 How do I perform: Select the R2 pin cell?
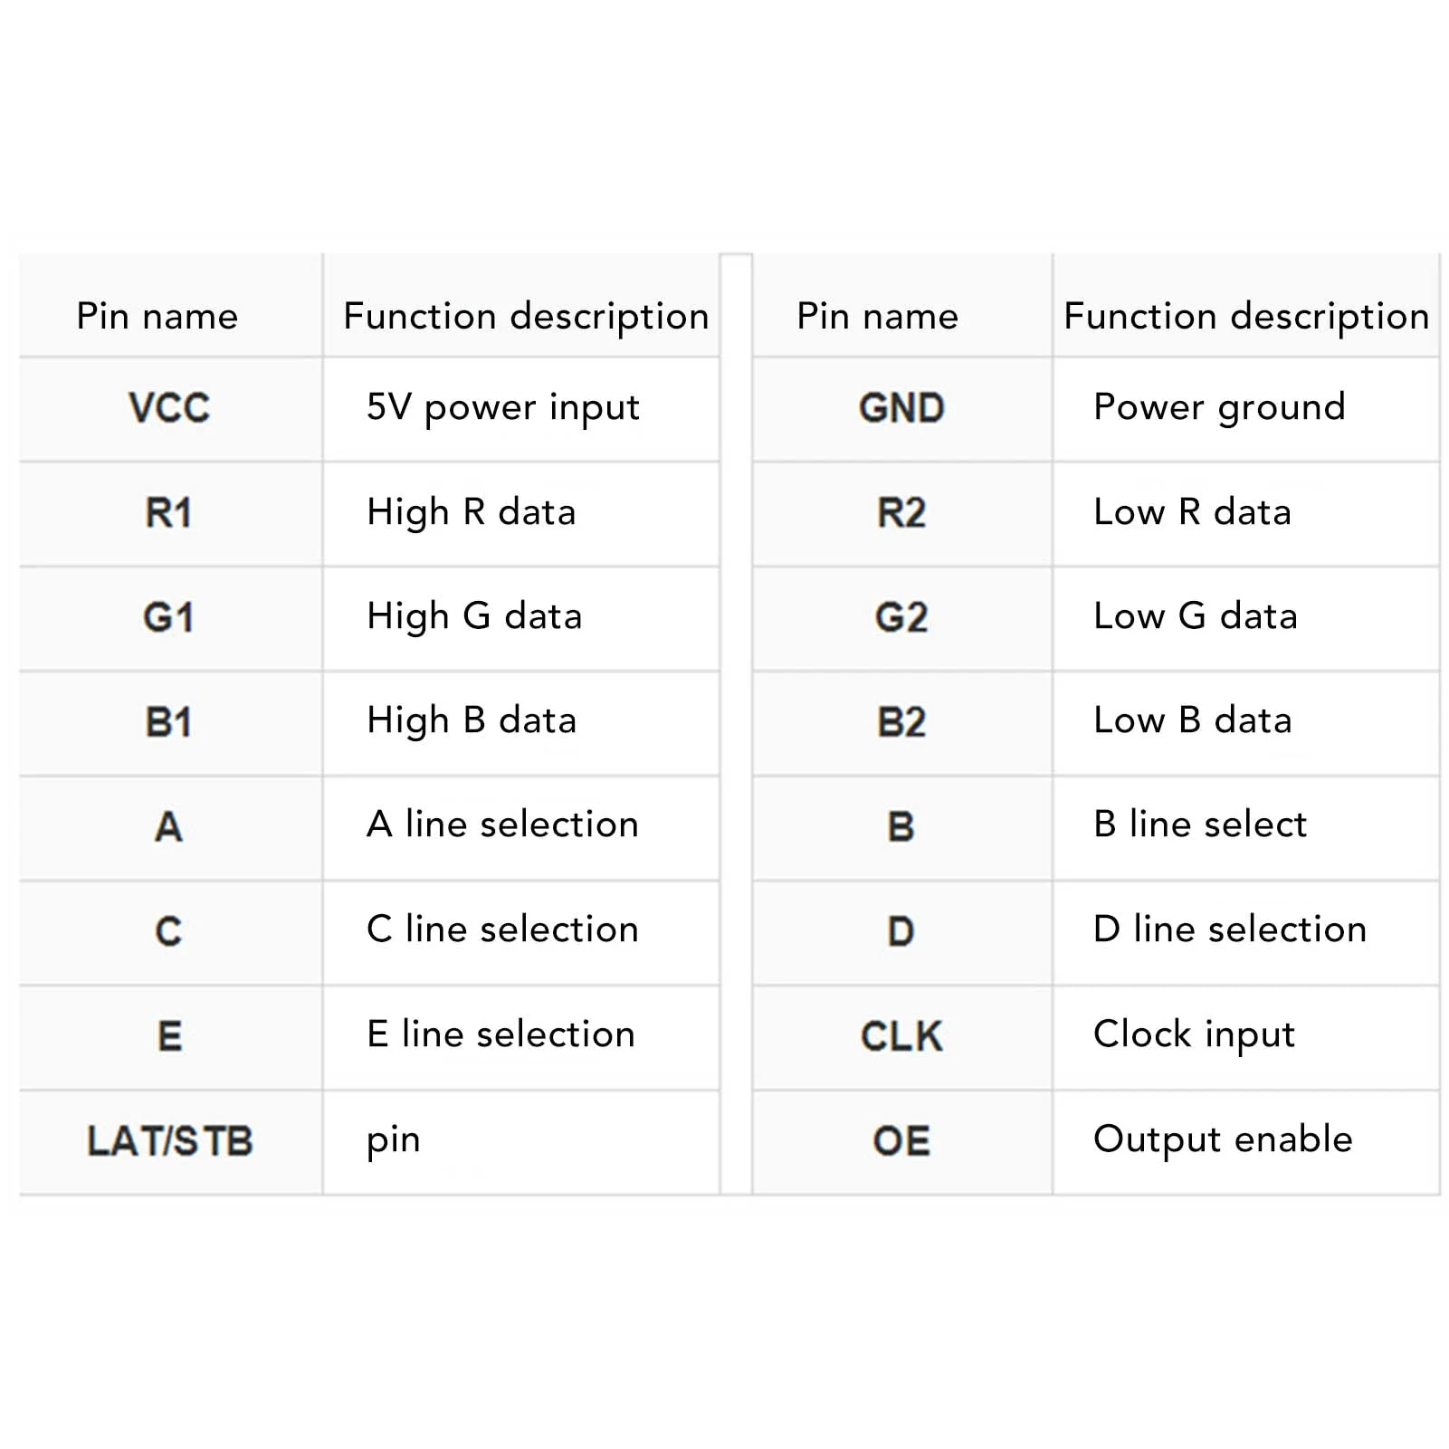tap(901, 513)
